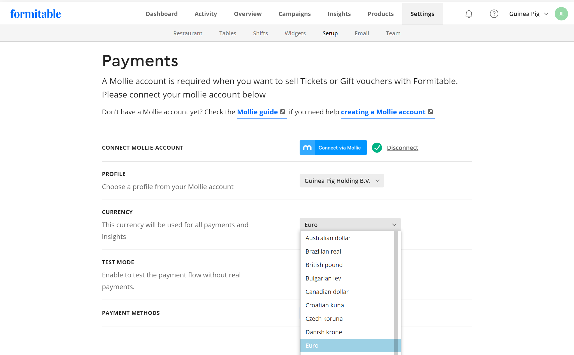Collapse the Euro currency dropdown
574x355 pixels.
(350, 225)
